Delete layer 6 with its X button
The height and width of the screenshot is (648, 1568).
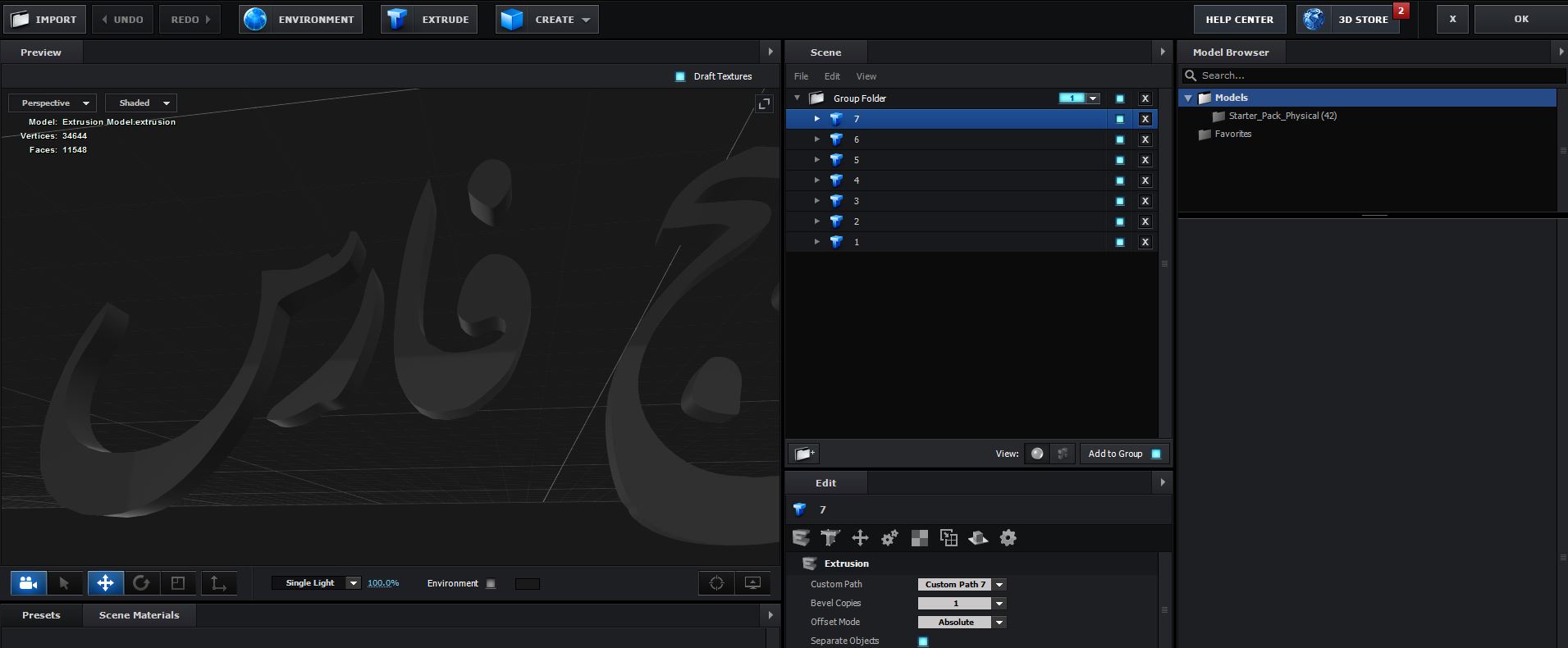point(1145,139)
